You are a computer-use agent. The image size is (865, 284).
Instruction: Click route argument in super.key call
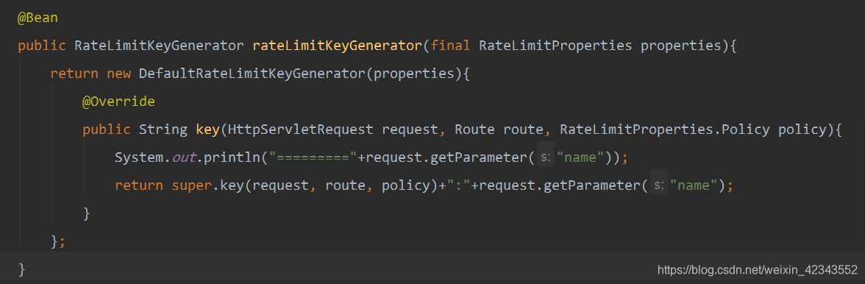(x=346, y=186)
